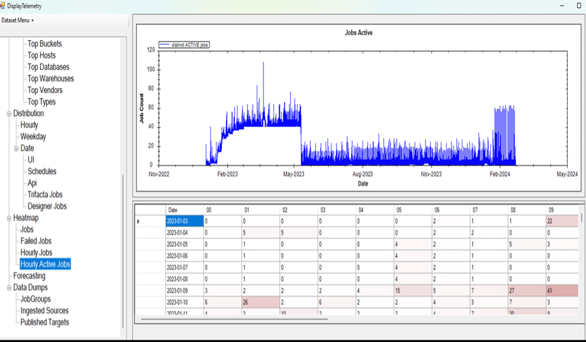Collapse the Heatmap tree node
Image resolution: width=586 pixels, height=342 pixels.
coord(9,218)
